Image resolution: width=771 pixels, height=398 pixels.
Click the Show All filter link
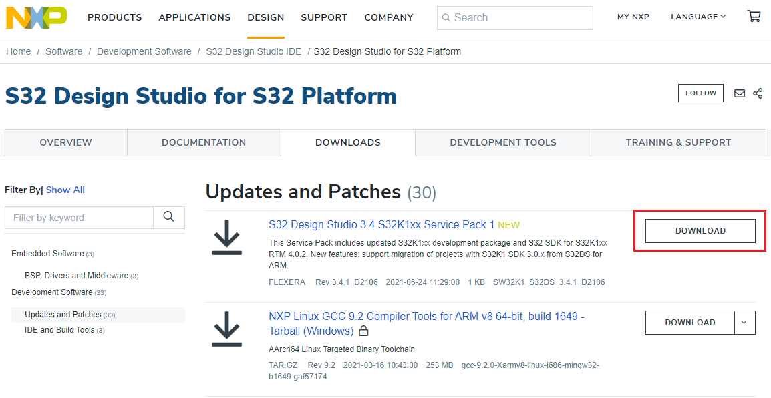[x=65, y=190]
